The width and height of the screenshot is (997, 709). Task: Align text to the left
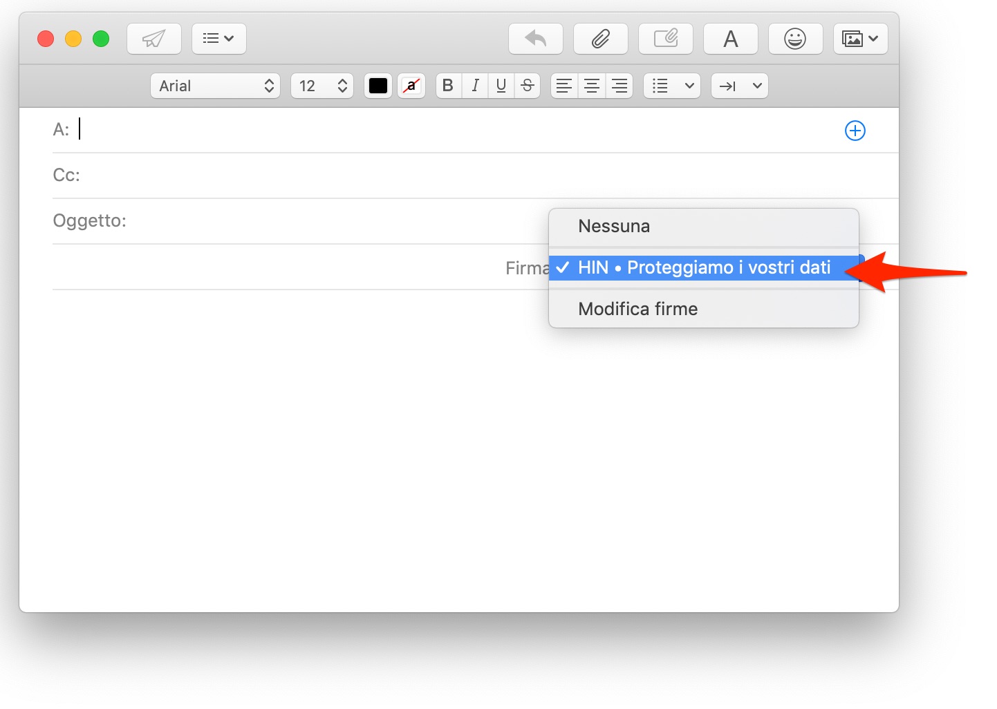click(x=564, y=86)
